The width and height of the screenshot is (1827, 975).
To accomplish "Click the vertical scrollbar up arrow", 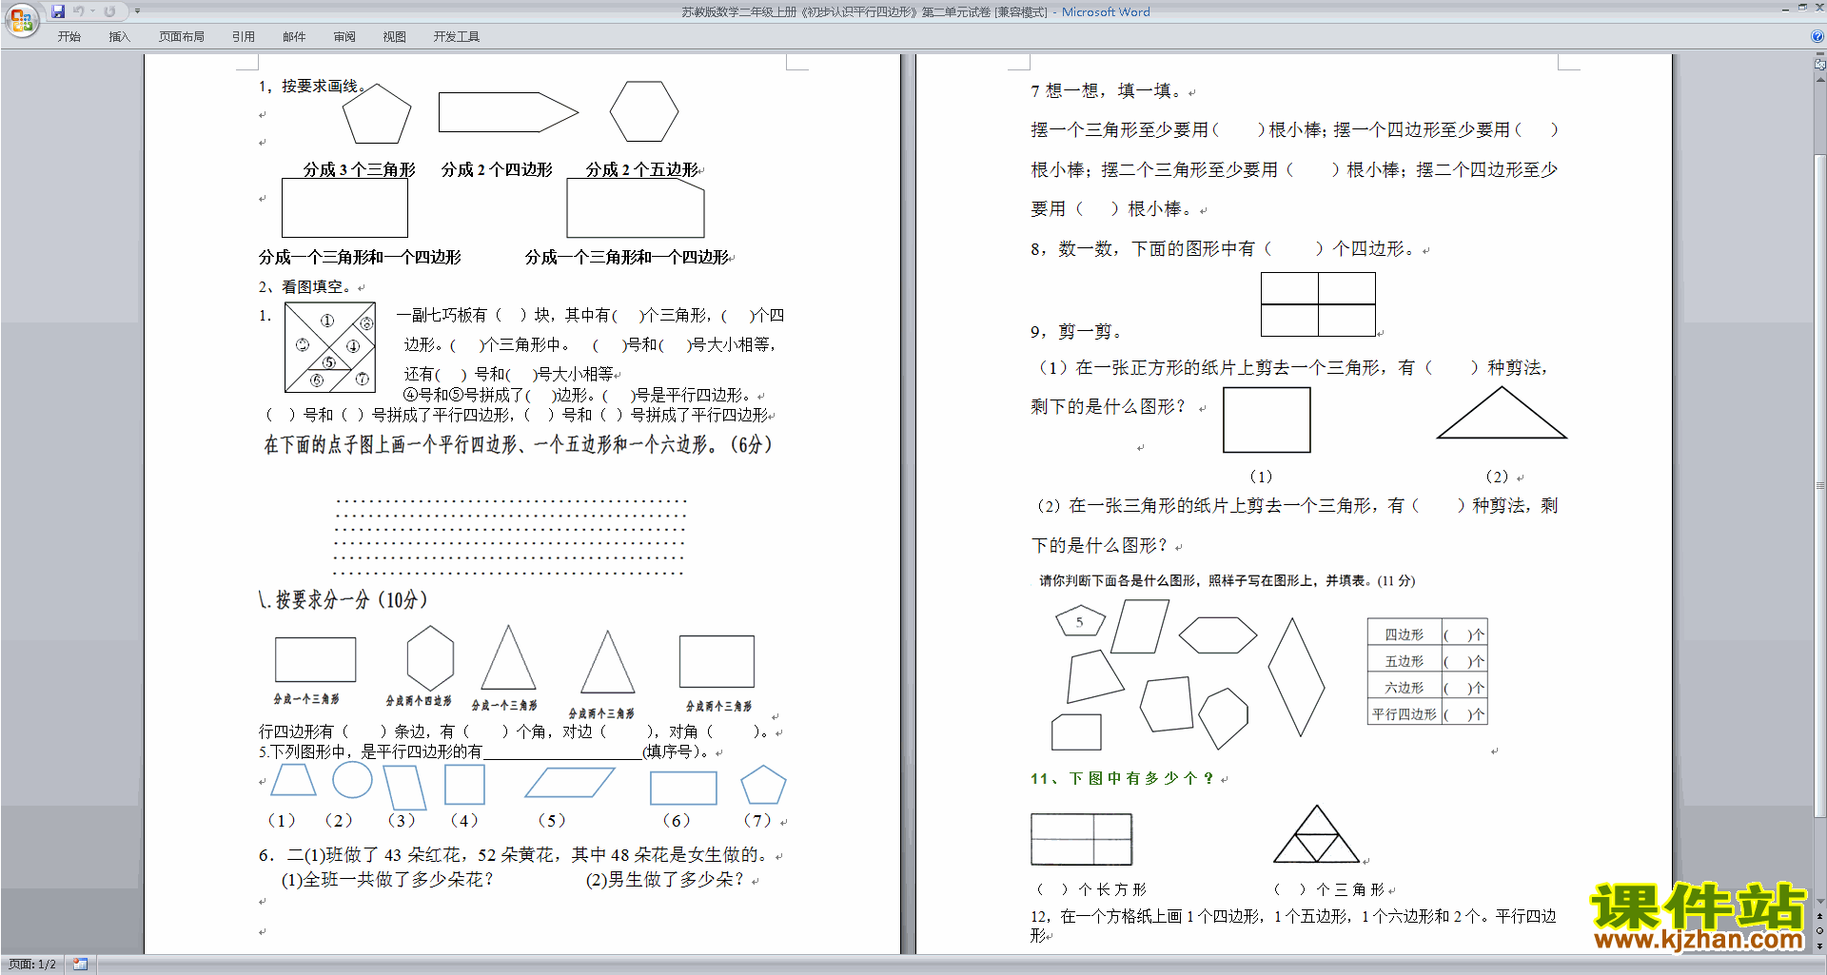I will coord(1819,79).
